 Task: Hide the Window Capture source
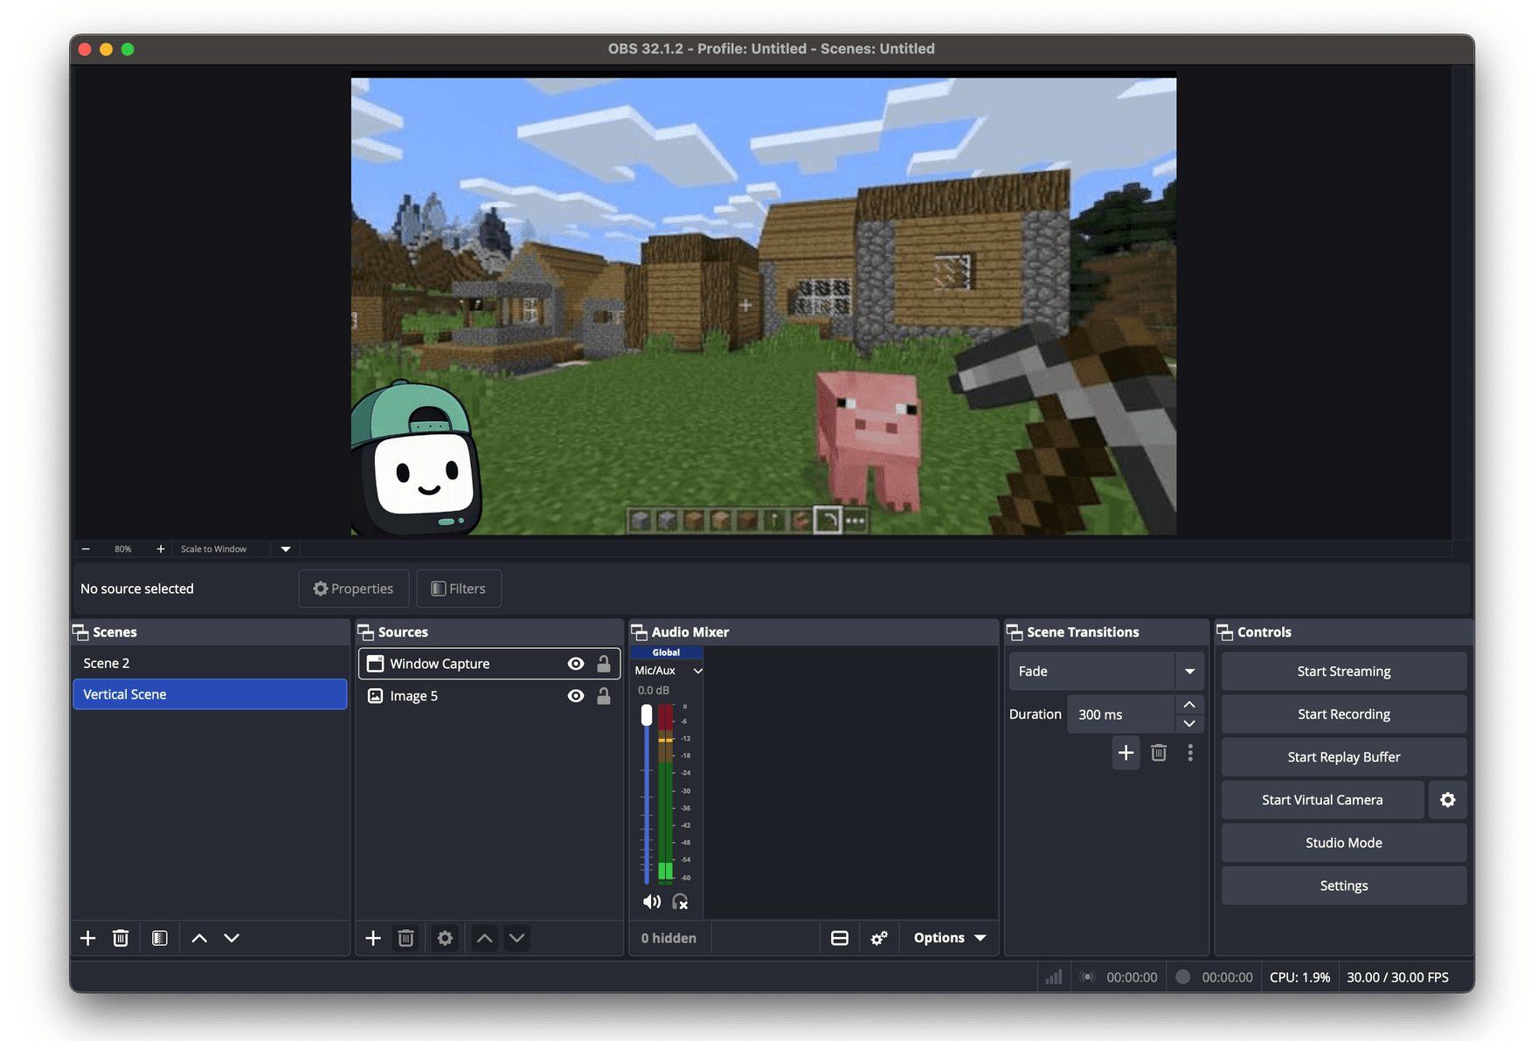point(576,664)
